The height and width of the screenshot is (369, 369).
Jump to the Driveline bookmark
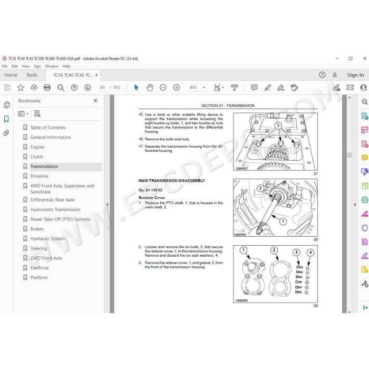point(39,176)
